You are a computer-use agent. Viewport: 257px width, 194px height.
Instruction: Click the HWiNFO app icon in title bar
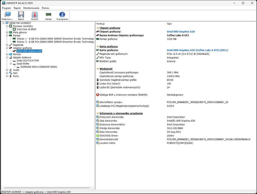(4, 3)
